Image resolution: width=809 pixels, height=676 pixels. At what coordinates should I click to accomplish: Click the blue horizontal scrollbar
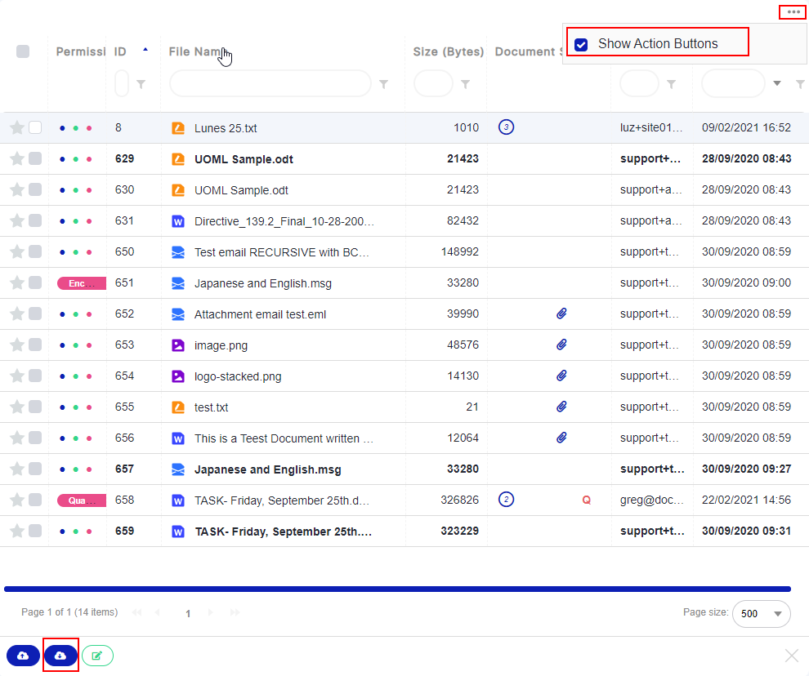pos(397,589)
